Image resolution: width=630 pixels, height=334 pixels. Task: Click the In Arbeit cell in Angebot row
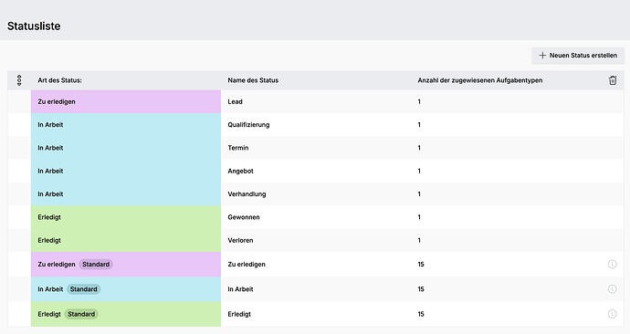126,171
